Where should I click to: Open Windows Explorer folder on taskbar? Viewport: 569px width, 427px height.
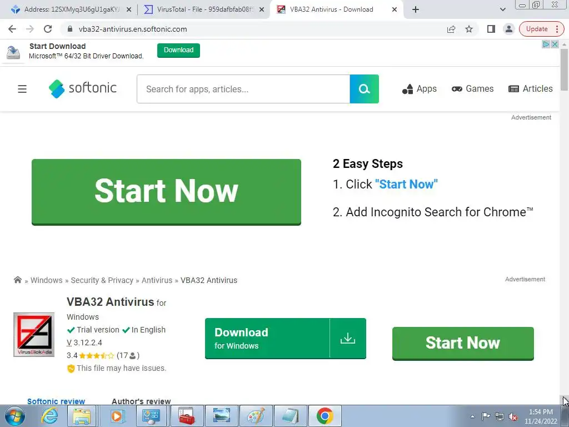(82, 416)
